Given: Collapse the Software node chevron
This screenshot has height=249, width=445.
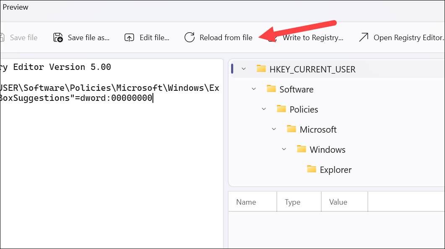Looking at the screenshot, I should (x=254, y=89).
